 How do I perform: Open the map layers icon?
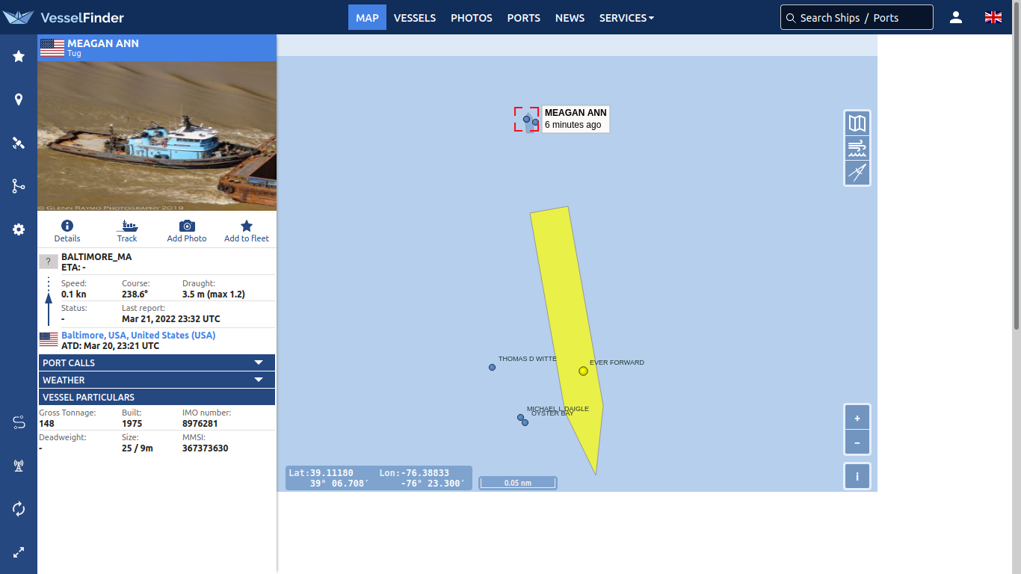point(857,123)
